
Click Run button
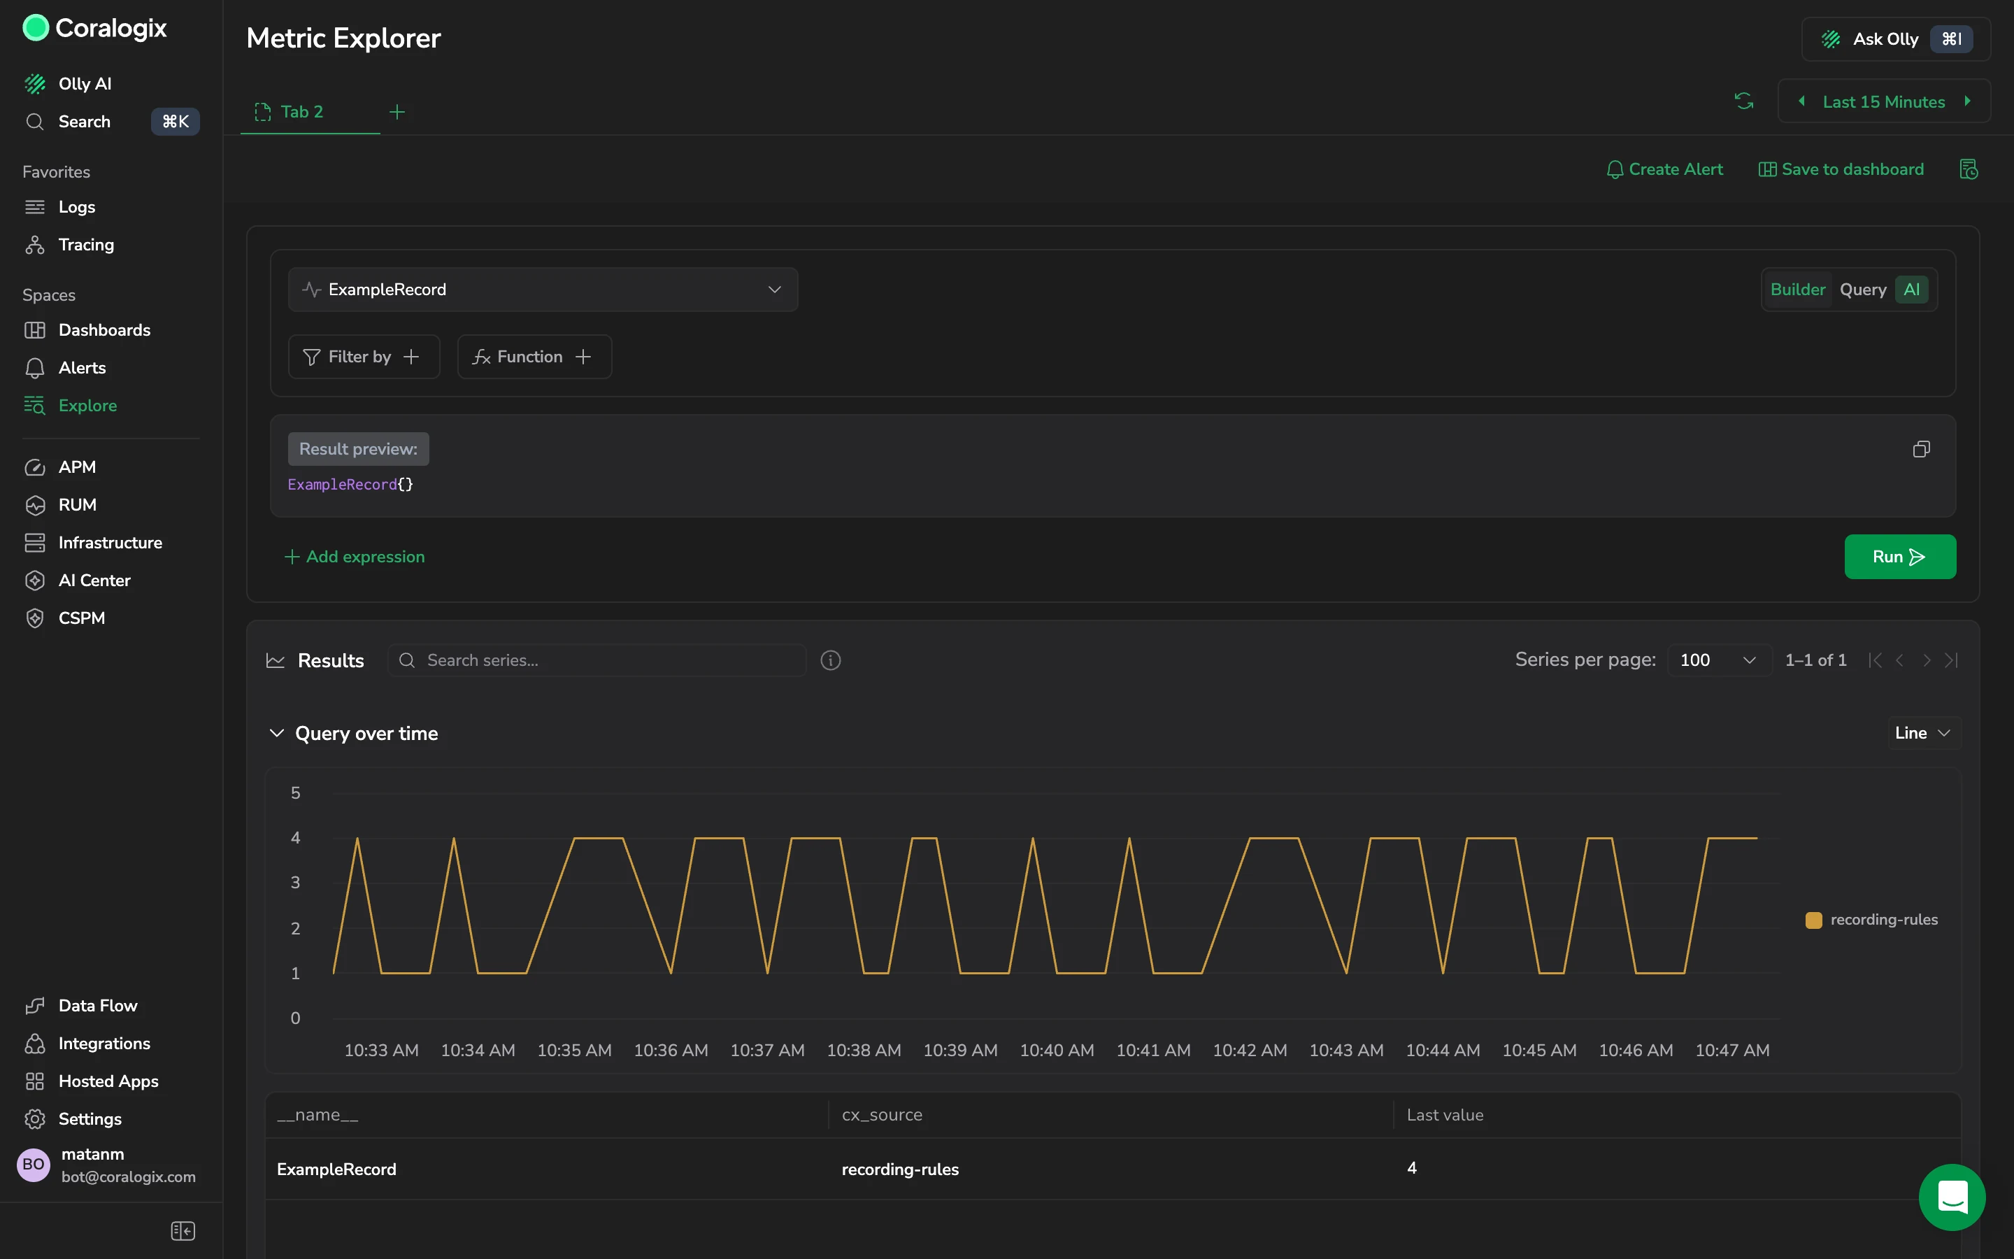[1899, 556]
